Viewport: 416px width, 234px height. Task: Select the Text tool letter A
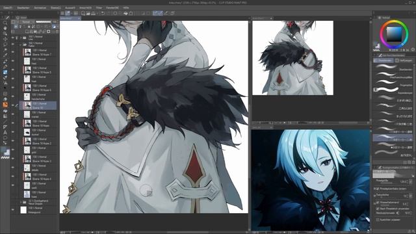(x=5, y=133)
